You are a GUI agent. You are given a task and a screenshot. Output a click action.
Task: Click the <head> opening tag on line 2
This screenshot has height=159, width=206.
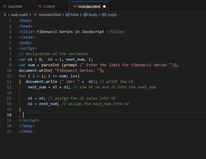pyautogui.click(x=26, y=26)
